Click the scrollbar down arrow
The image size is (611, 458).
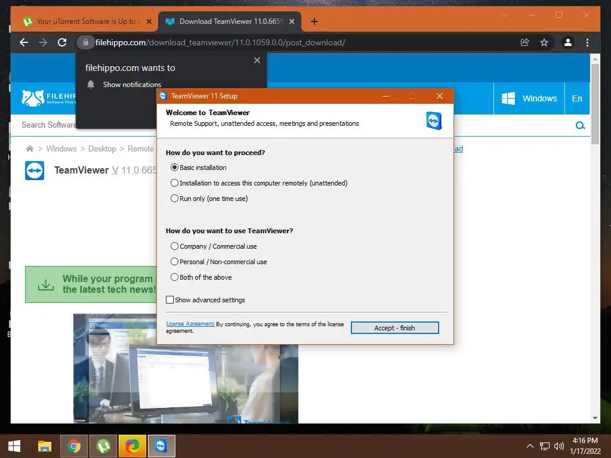pos(595,418)
